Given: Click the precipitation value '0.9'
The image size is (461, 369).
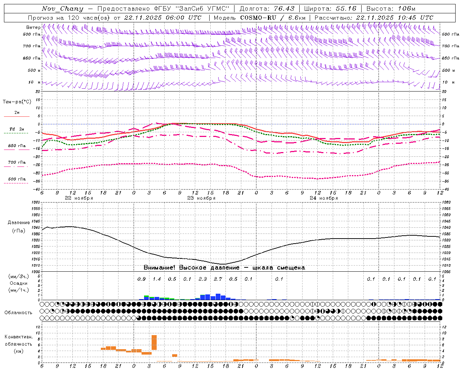Looking at the screenshot, I should (x=142, y=279).
